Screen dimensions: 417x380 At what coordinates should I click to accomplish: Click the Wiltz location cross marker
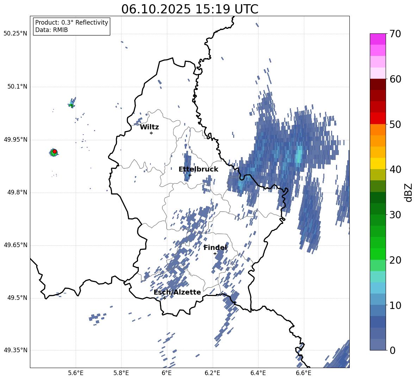(x=151, y=133)
